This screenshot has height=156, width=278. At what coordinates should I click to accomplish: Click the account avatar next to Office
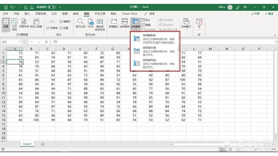click(x=230, y=7)
